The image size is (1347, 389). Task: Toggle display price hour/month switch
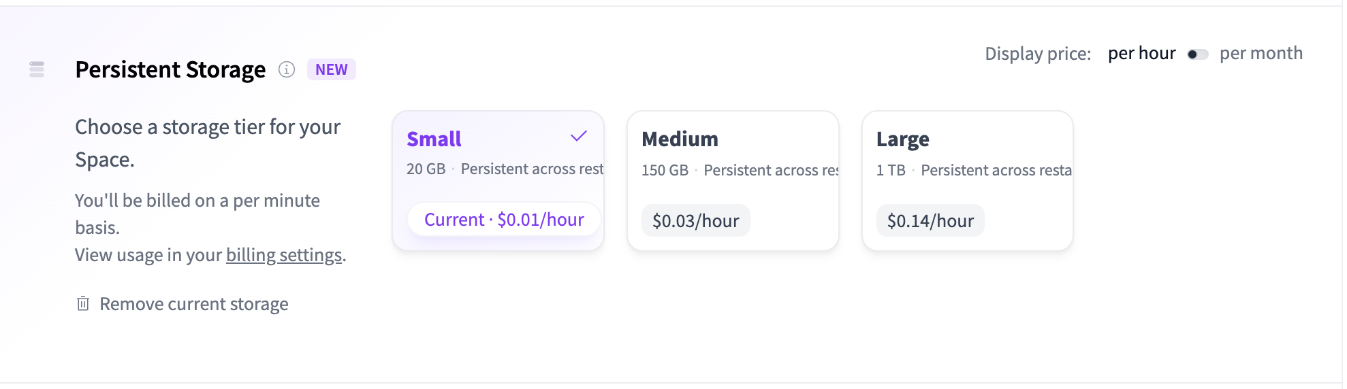[1197, 54]
